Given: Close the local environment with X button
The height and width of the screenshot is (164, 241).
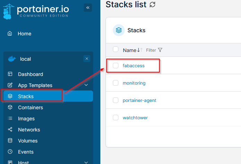Looking at the screenshot, I should [x=87, y=59].
